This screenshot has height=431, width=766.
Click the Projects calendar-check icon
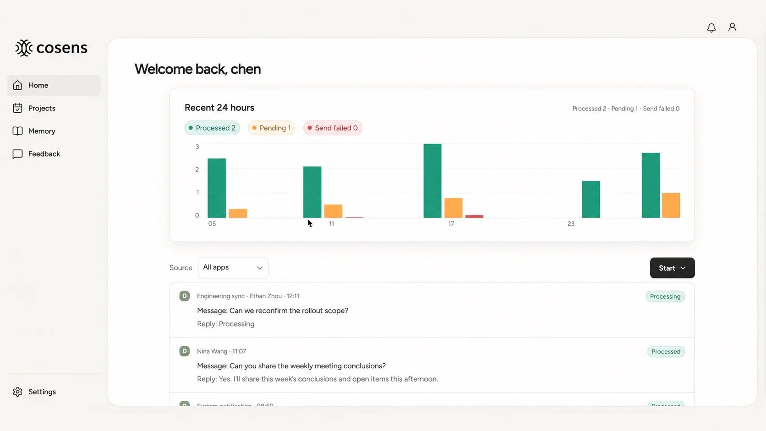coord(17,108)
